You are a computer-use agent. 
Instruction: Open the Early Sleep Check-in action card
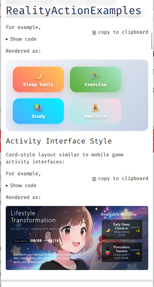(122, 230)
